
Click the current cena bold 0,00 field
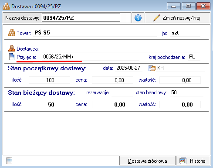112,104
